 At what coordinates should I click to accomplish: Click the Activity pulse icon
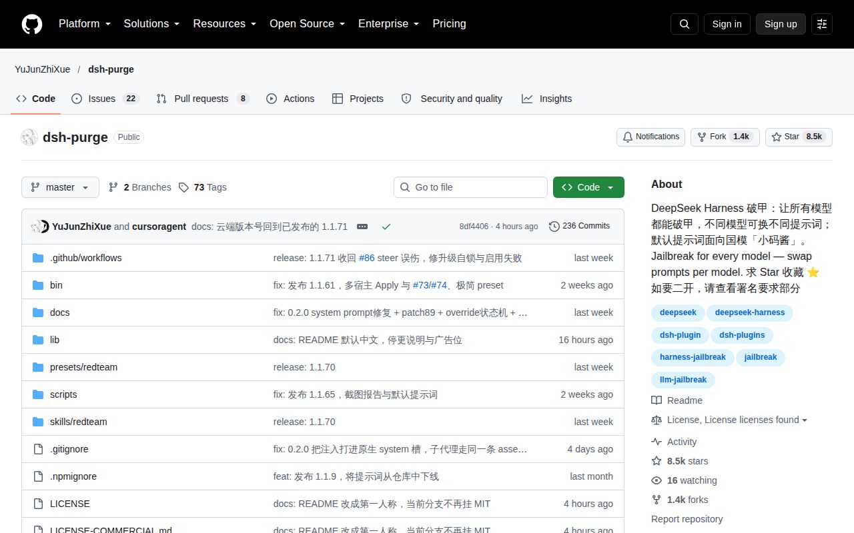[x=657, y=442]
